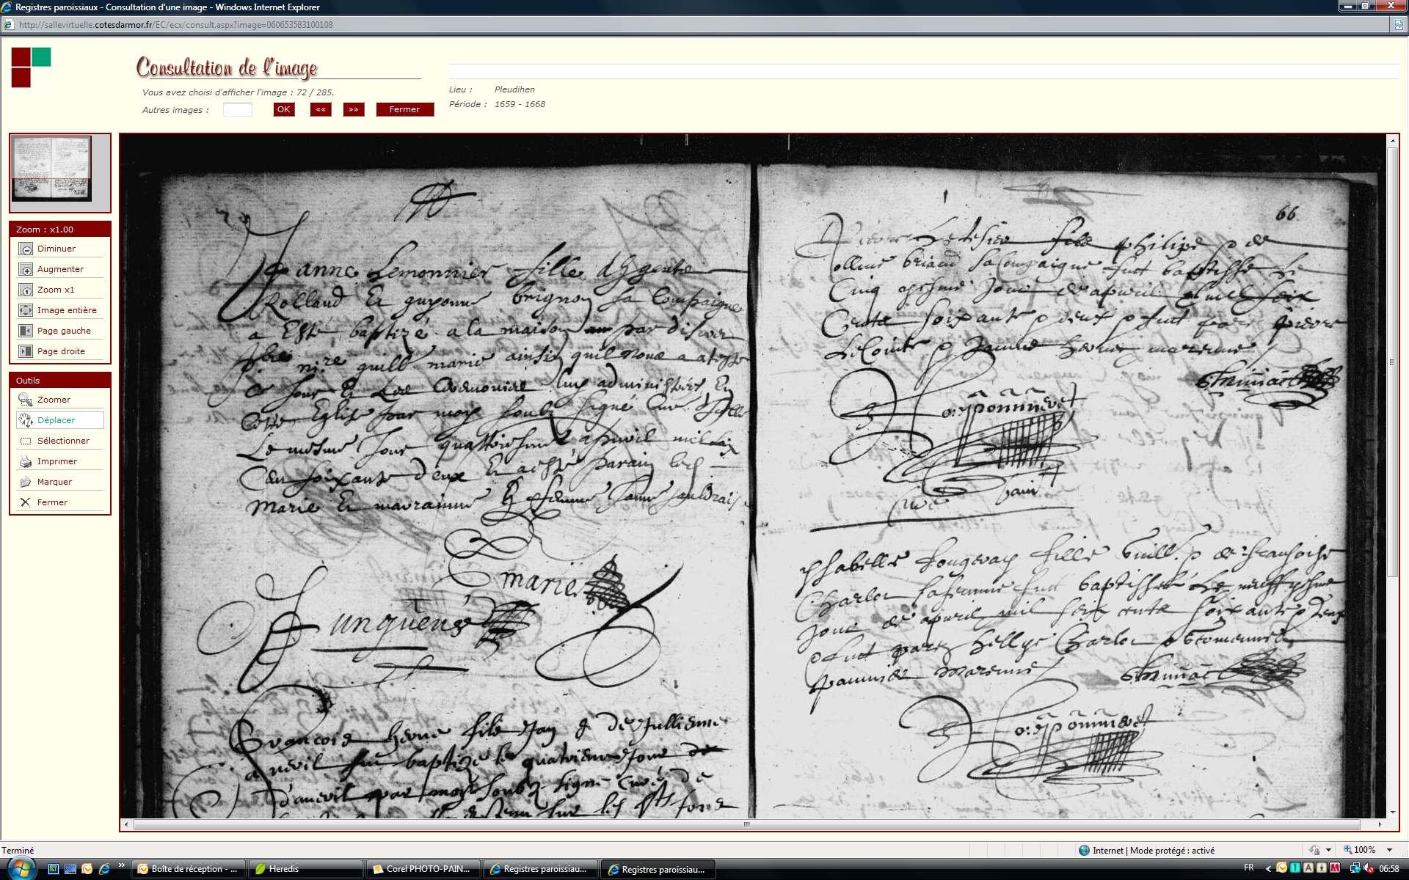Image resolution: width=1409 pixels, height=880 pixels.
Task: Click the red Fermer button in header
Action: click(x=404, y=110)
